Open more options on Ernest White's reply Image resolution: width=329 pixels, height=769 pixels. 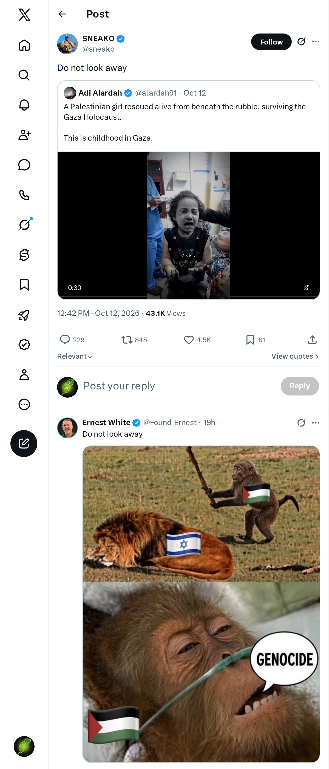pyautogui.click(x=316, y=423)
